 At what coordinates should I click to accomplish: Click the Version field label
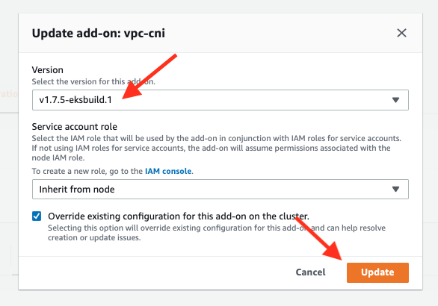click(48, 69)
